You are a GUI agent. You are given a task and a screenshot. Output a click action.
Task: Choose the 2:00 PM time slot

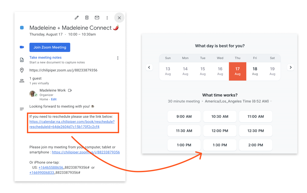click(256, 145)
